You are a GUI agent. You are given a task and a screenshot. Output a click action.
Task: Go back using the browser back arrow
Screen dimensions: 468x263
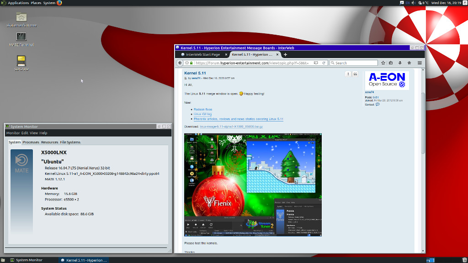point(180,63)
